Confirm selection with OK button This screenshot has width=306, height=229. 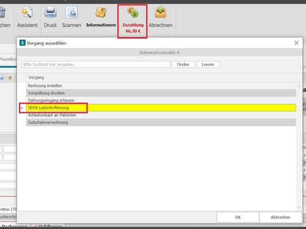(x=238, y=217)
